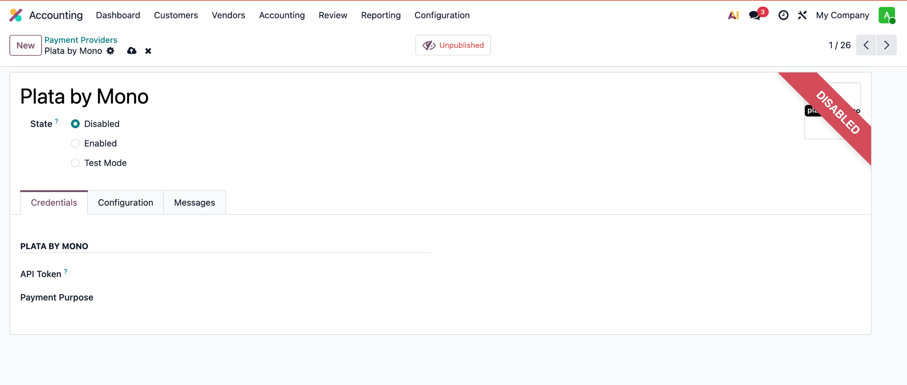Open the user avatar menu
Viewport: 907px width, 385px height.
pyautogui.click(x=887, y=15)
